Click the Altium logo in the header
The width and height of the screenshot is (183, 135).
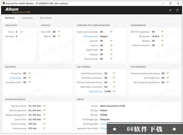[12, 9]
